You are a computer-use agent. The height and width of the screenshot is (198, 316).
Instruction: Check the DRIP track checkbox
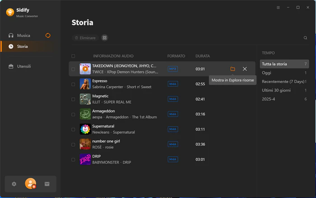coord(73,160)
